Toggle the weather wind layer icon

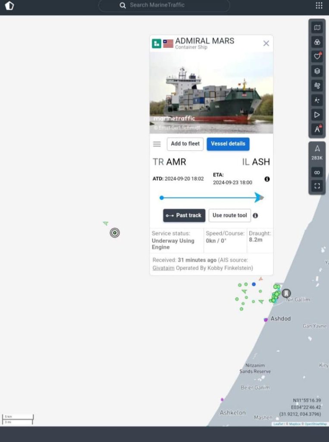tap(317, 86)
